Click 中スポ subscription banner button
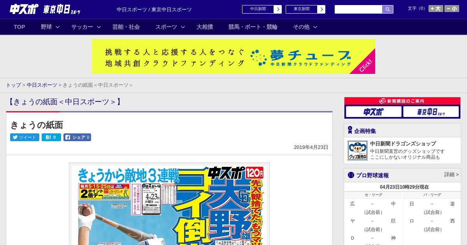Image resolution: width=467 pixels, height=245 pixels. point(374,112)
